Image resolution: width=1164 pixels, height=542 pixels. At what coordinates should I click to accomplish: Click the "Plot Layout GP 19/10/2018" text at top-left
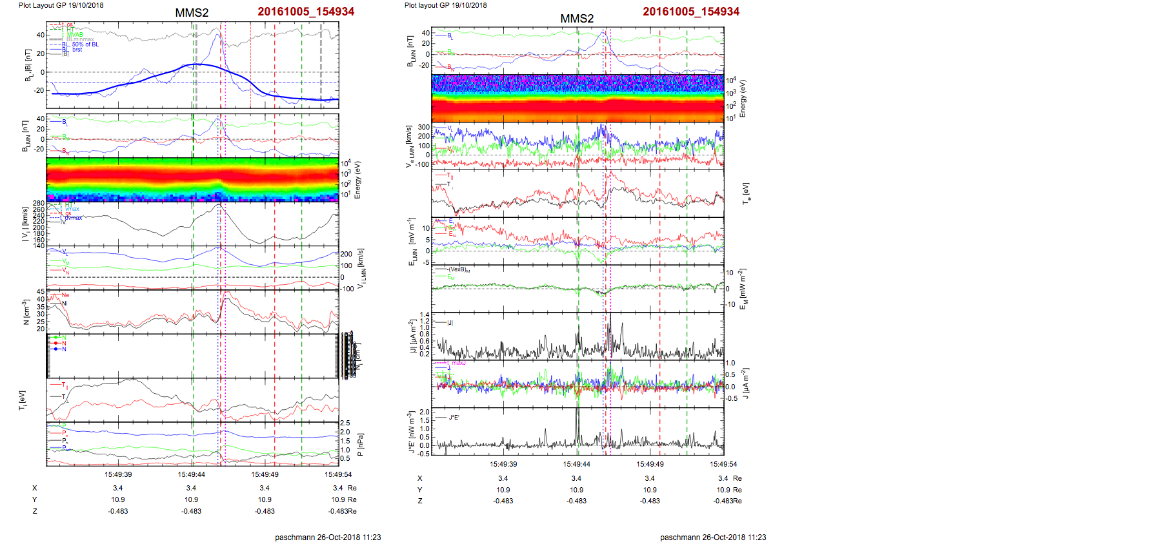61,5
